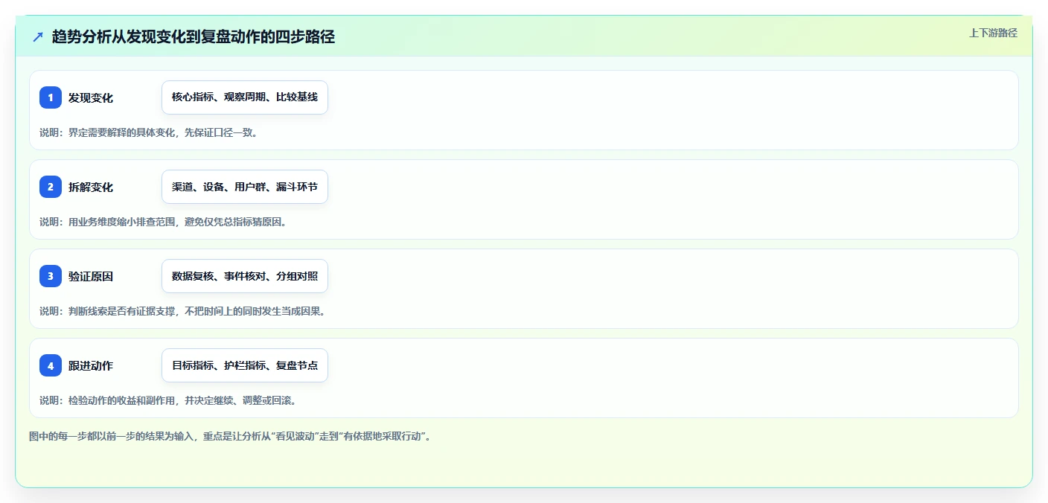Click the note 界定需要解释的具体变化
This screenshot has width=1048, height=503.
[149, 132]
